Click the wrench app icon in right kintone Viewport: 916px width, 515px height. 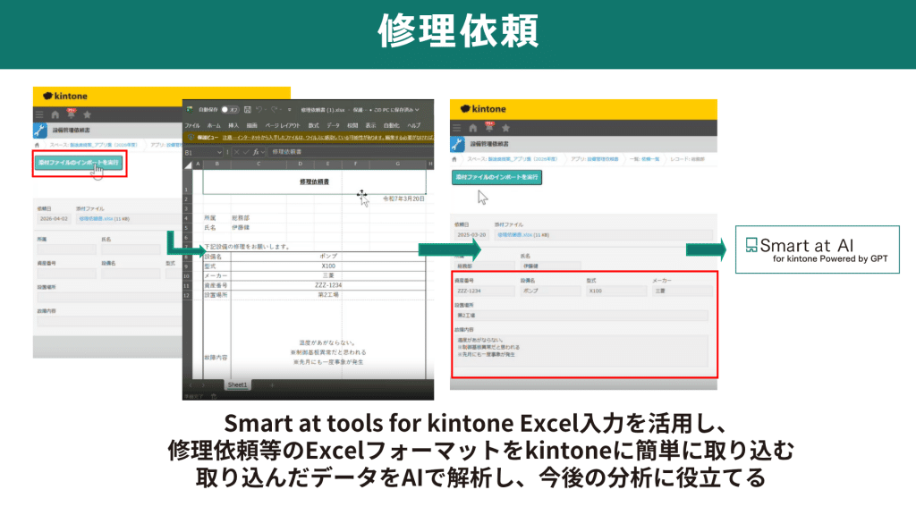pyautogui.click(x=457, y=144)
